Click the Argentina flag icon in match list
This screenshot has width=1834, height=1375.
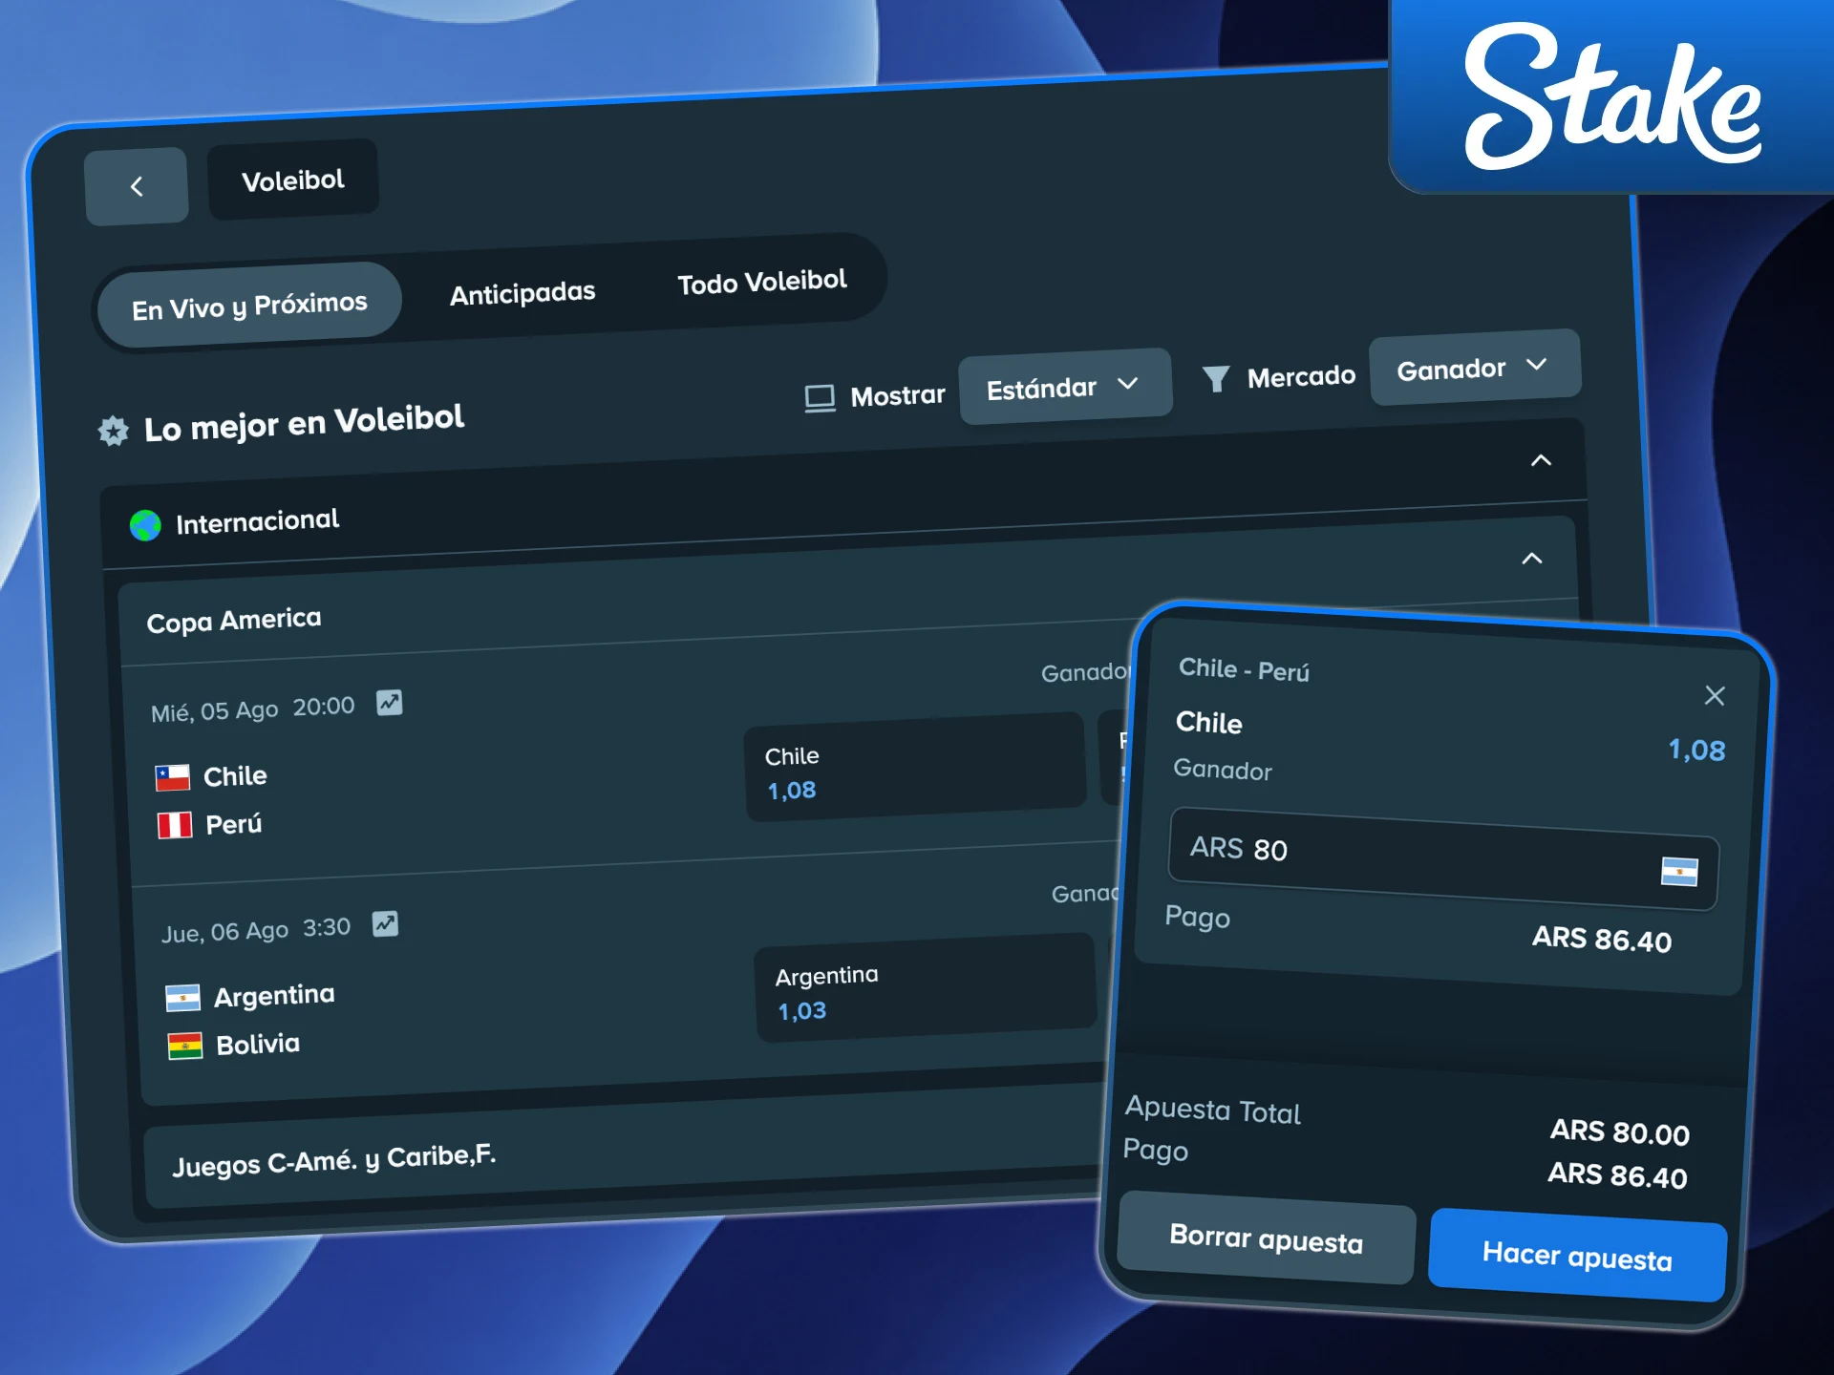182,999
